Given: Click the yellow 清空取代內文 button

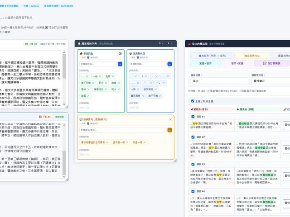Looking at the screenshot, I should [252, 56].
